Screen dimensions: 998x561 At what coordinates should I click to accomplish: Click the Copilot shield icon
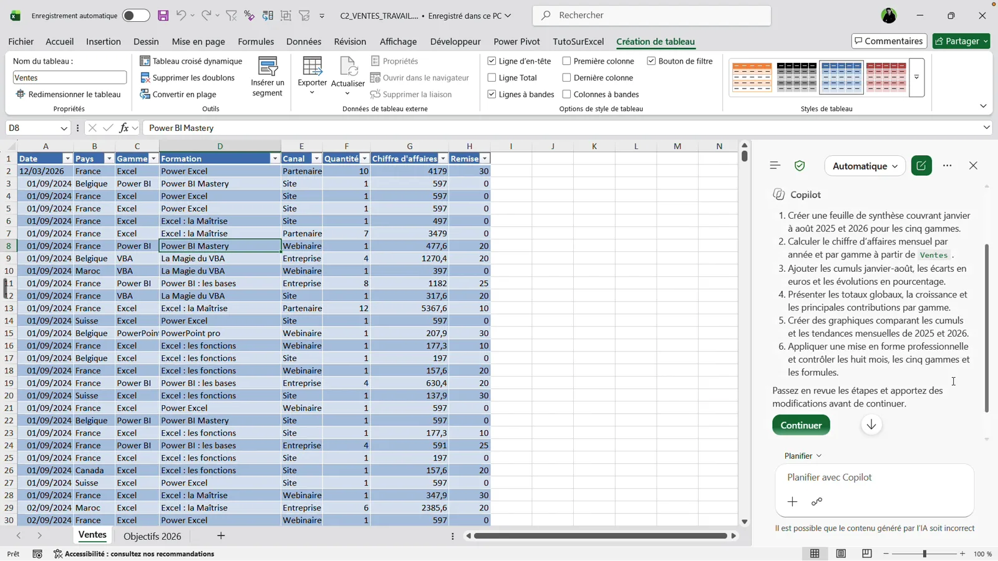[800, 166]
